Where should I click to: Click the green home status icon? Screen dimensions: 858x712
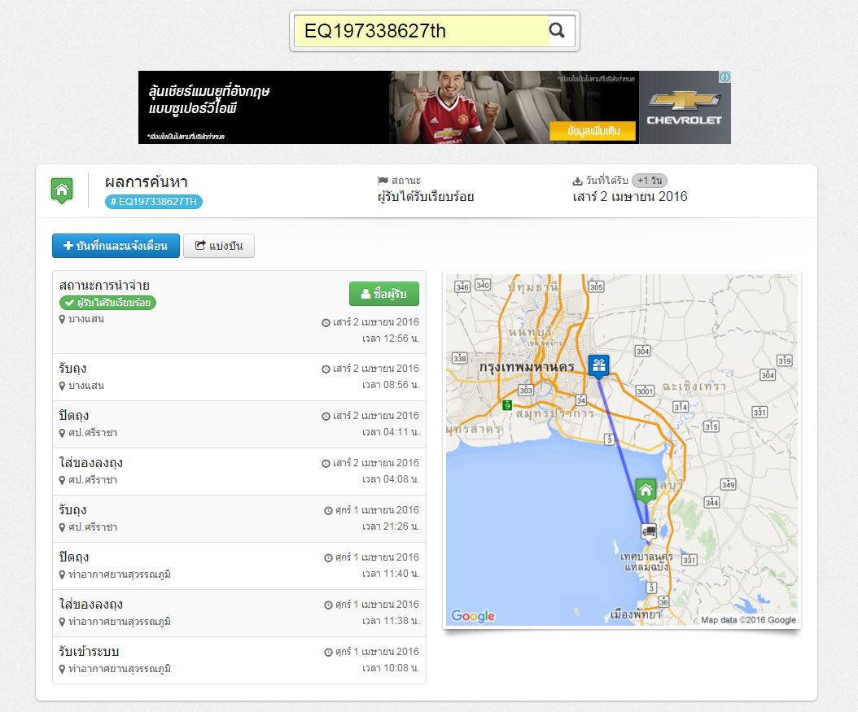point(62,190)
